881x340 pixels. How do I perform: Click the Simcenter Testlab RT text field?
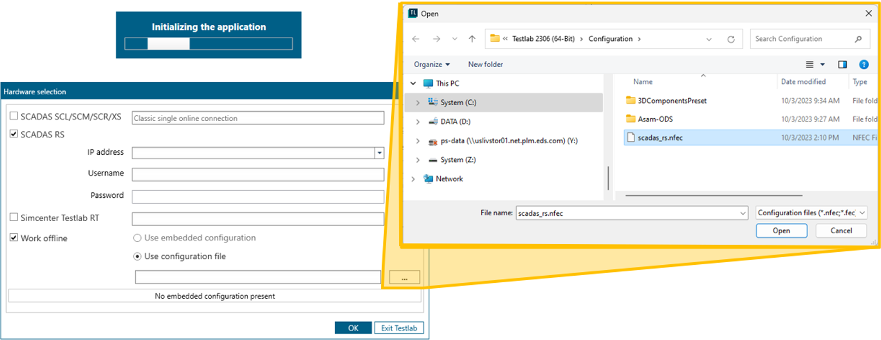pyautogui.click(x=257, y=218)
